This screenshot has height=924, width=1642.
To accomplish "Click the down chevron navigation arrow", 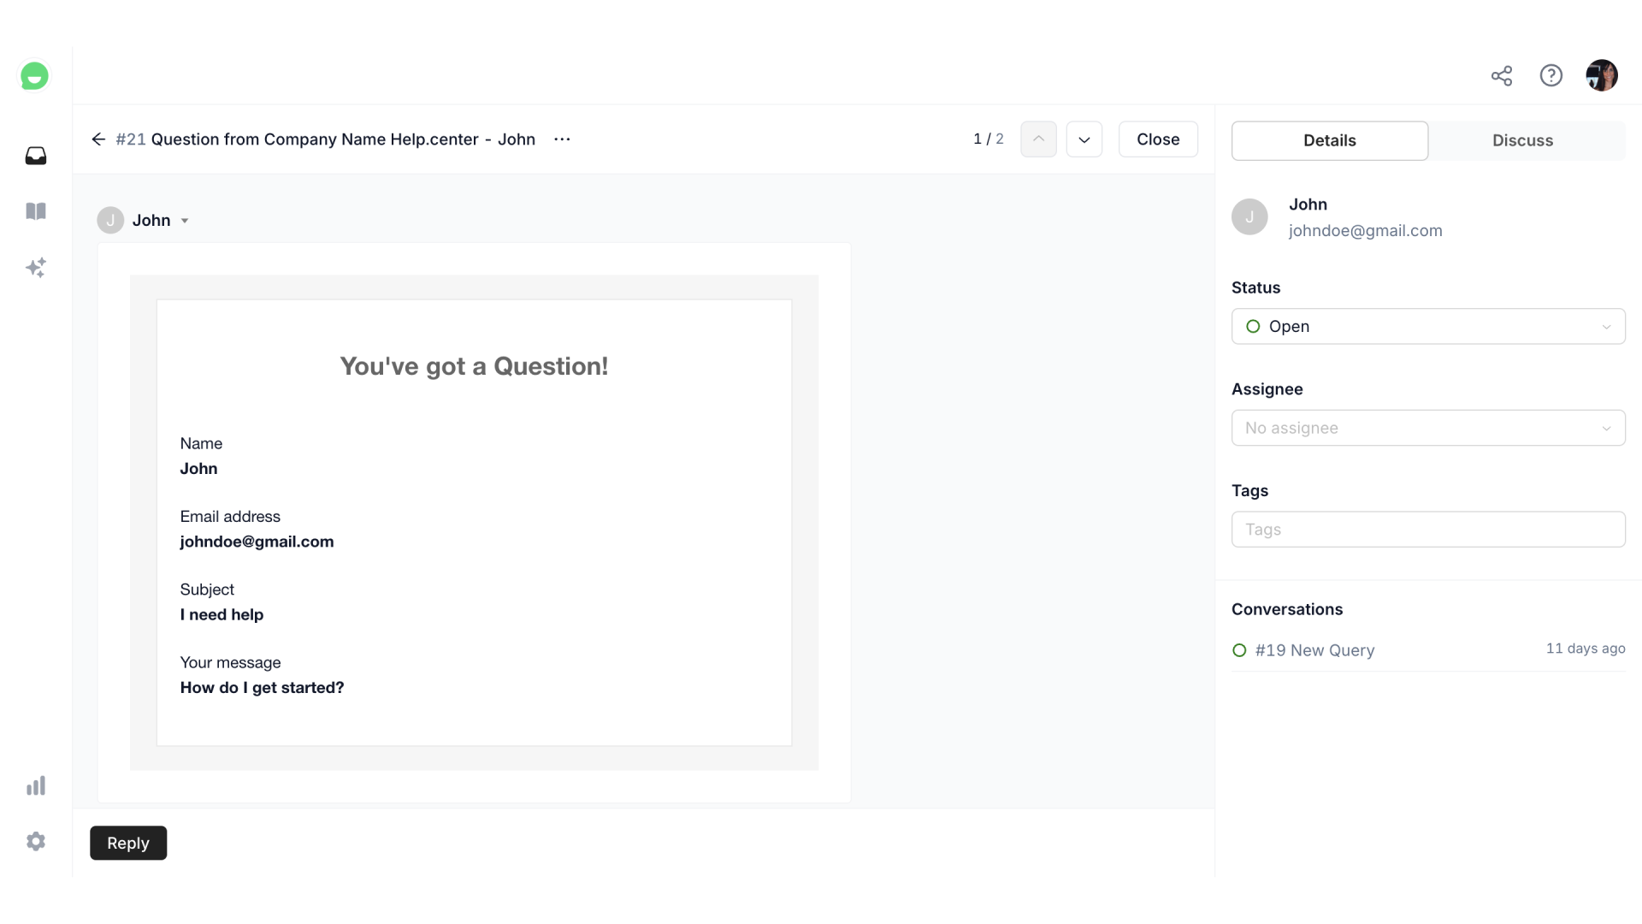I will tap(1084, 138).
